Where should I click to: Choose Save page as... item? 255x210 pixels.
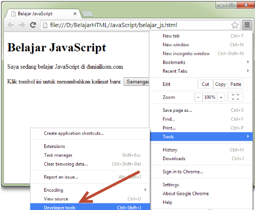tap(201, 110)
